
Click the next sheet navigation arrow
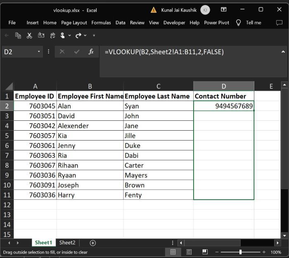[x=18, y=243]
